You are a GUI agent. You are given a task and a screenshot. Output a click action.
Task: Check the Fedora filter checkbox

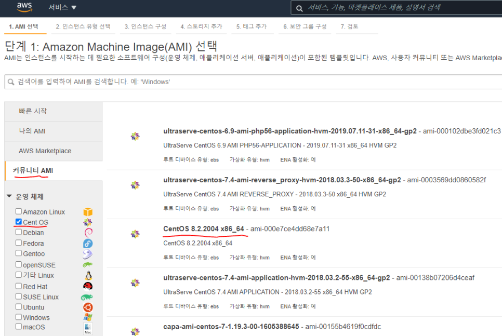tap(19, 243)
